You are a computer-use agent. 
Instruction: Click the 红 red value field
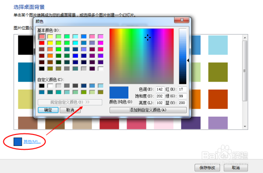[182, 89]
